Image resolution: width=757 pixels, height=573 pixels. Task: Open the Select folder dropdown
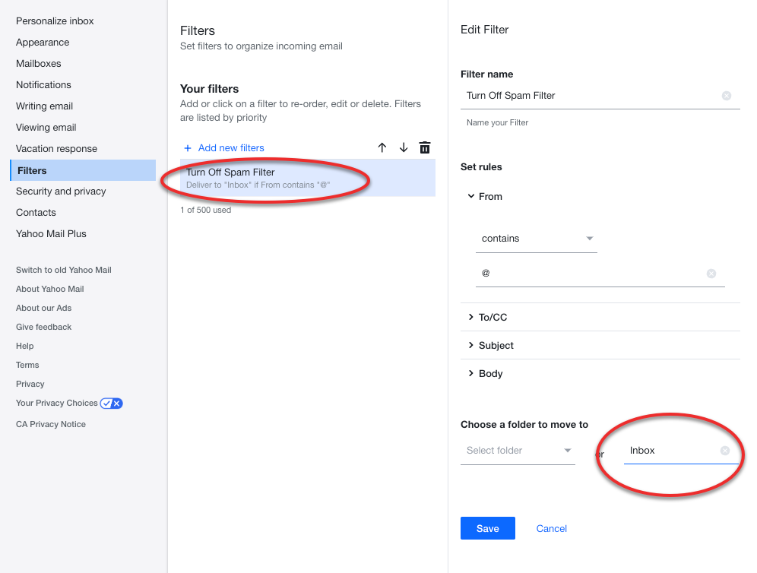pos(518,451)
